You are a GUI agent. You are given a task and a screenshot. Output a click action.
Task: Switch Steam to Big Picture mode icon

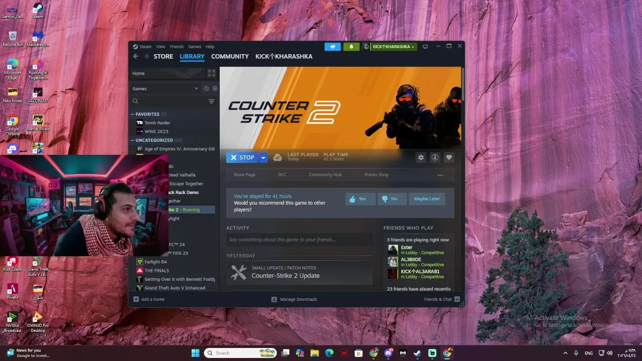click(425, 47)
